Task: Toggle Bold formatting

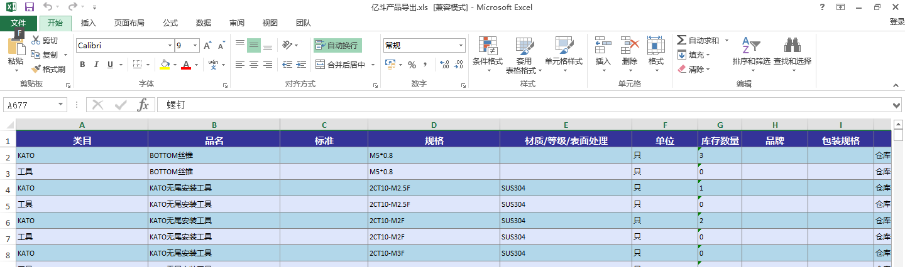Action: 82,65
